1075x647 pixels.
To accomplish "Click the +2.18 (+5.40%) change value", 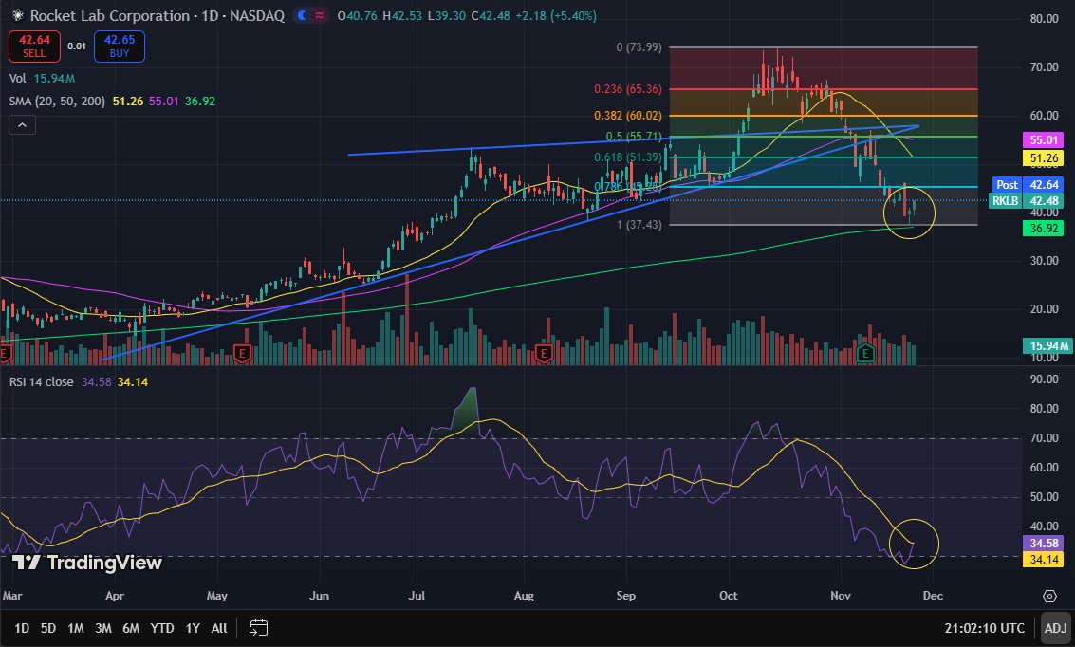I will point(555,16).
